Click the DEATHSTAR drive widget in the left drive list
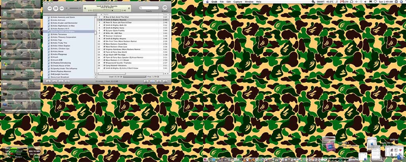 [x=21, y=34]
